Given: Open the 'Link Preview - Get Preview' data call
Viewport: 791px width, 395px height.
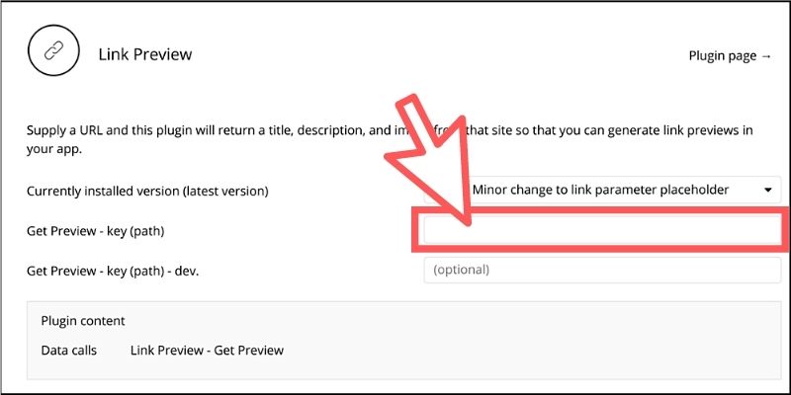Looking at the screenshot, I should (x=207, y=351).
